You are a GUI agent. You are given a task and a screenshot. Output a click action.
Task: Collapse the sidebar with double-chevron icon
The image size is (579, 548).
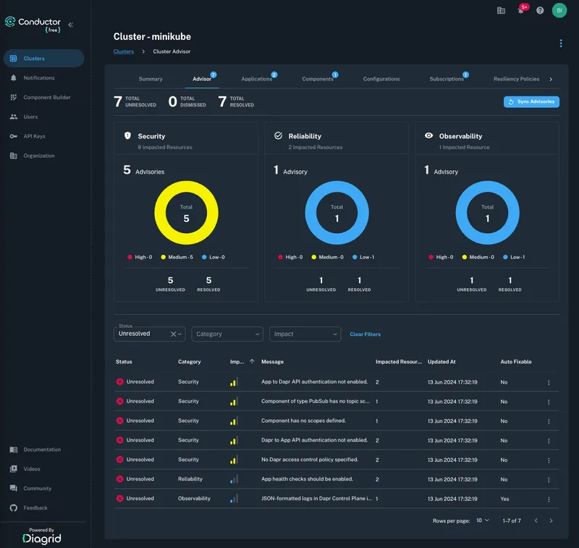tap(71, 25)
